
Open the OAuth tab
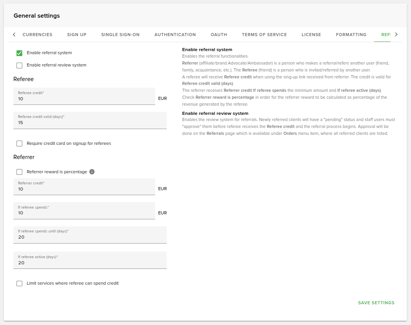pyautogui.click(x=219, y=35)
